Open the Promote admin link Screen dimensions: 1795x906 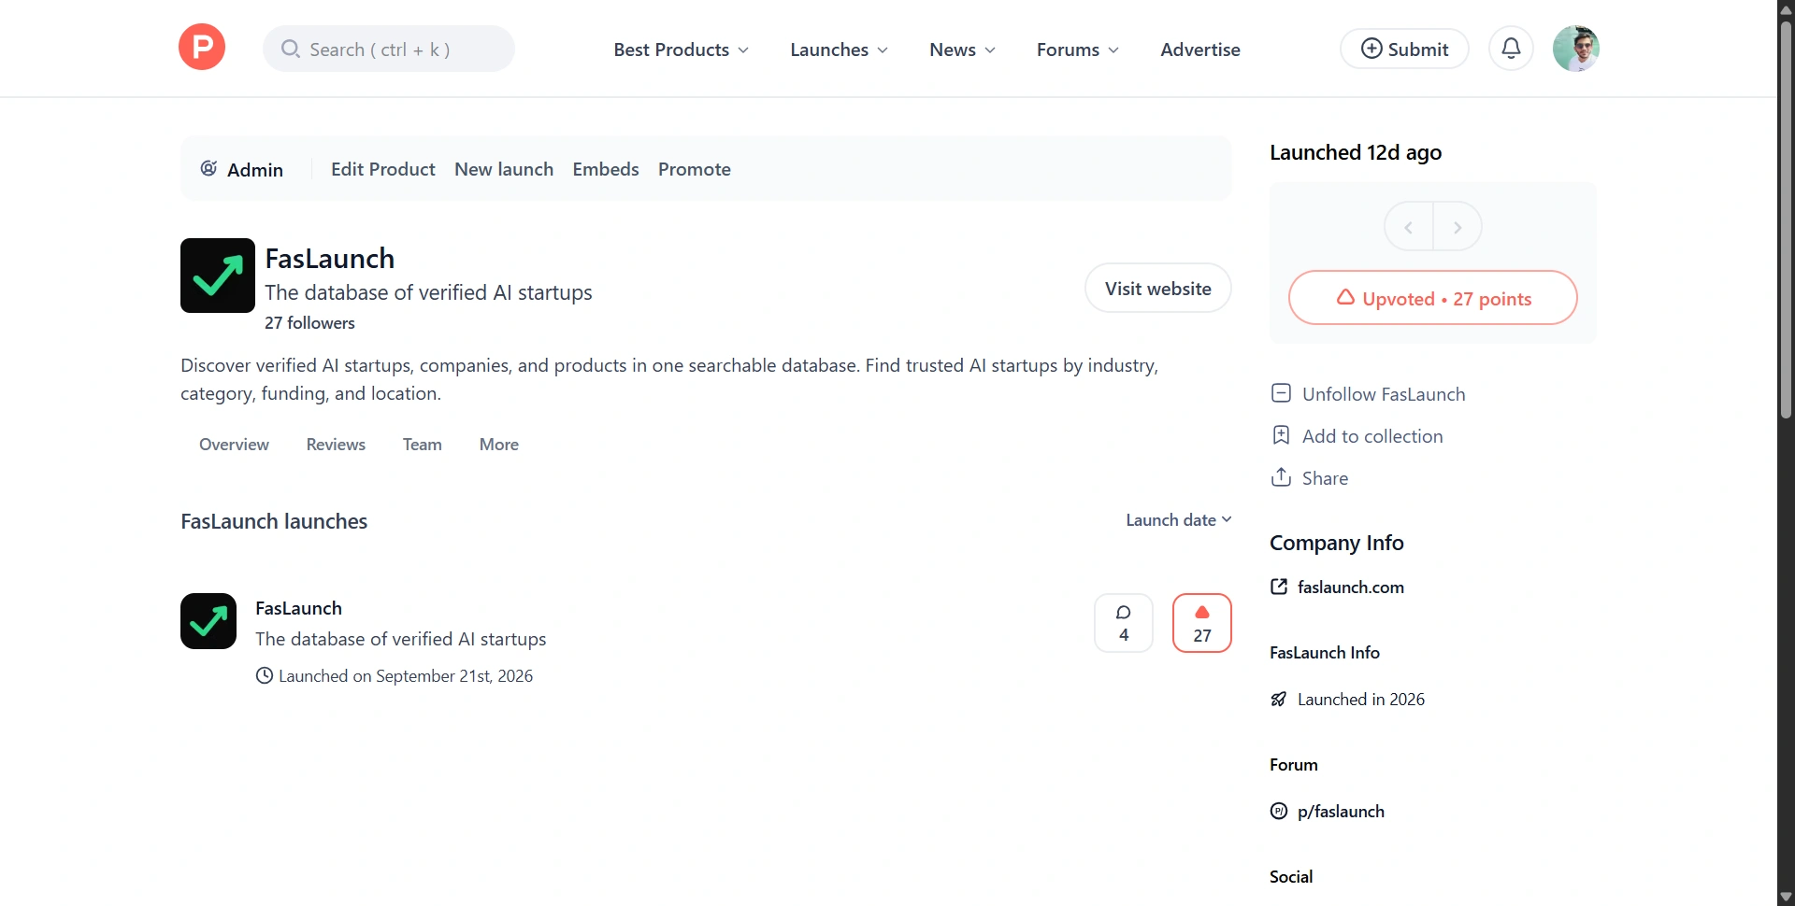tap(695, 169)
